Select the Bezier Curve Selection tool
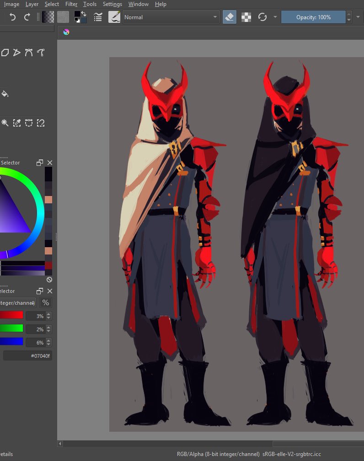Screen dimensions: 364x461 click(28, 122)
